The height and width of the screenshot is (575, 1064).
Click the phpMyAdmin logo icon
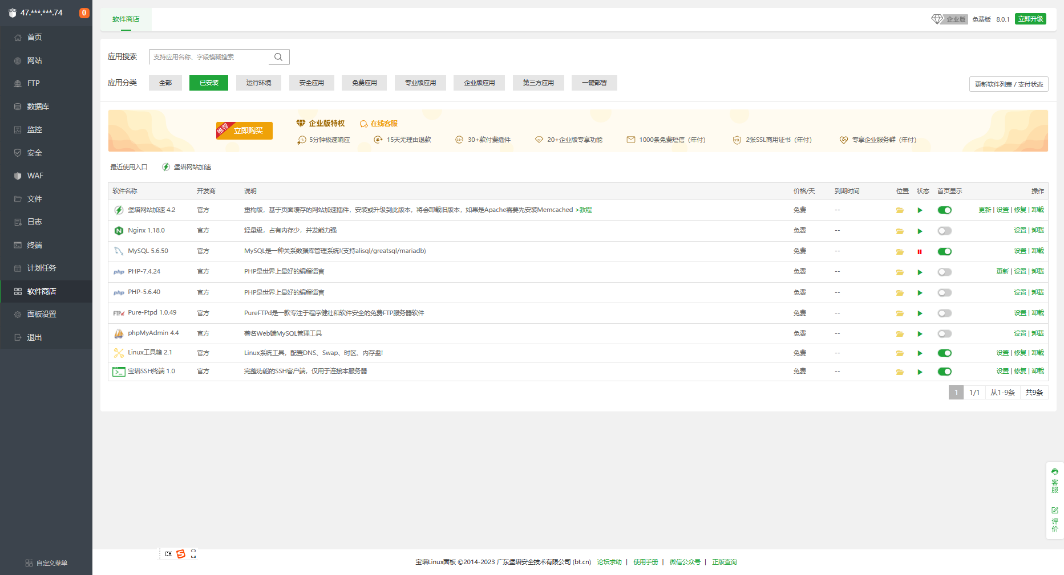(x=119, y=333)
